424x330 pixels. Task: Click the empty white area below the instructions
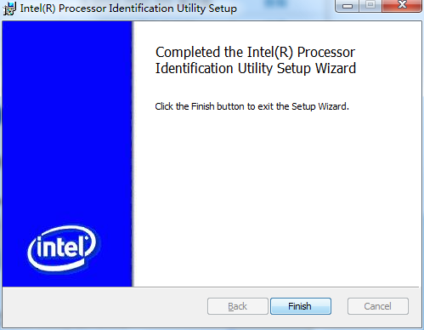(276, 198)
